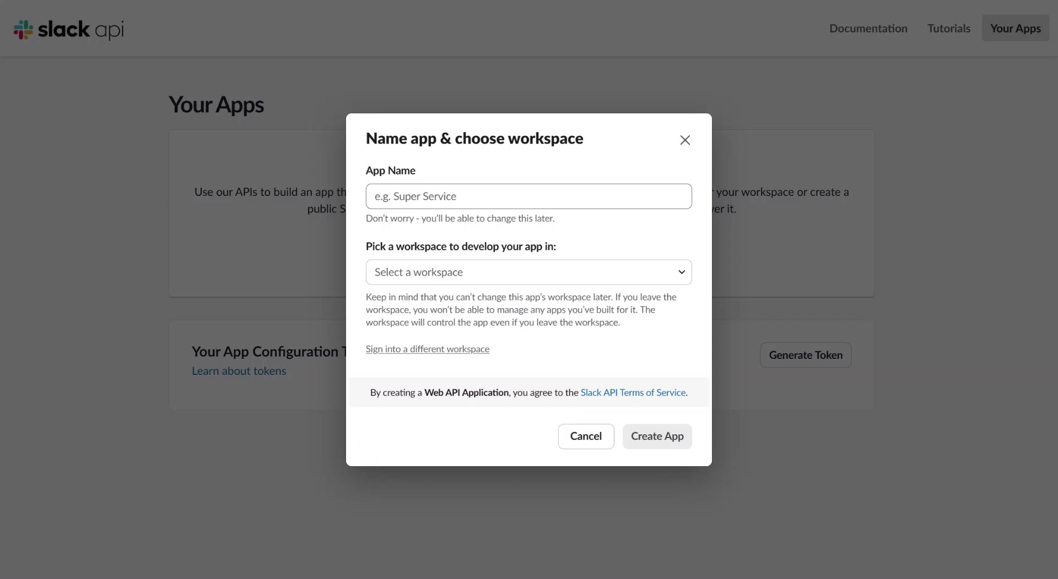Click the Generate Token button
Screen dimensions: 1058x579
805,356
